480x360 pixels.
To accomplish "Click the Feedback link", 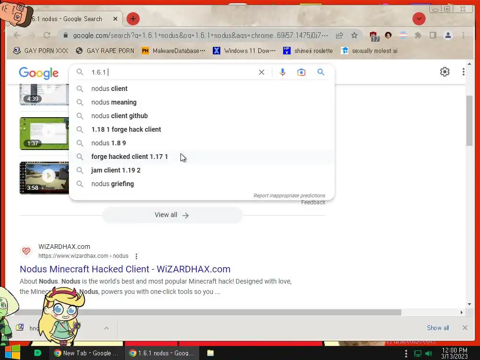I will (313, 202).
